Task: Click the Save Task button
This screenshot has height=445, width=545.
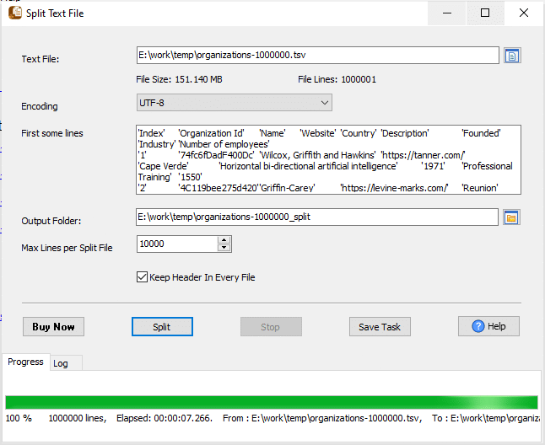Action: coord(380,327)
